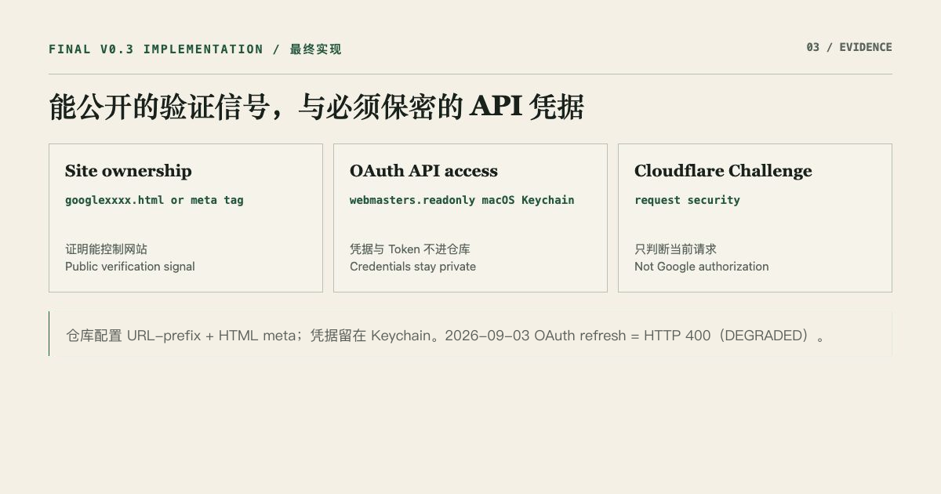Click the '只判断当前请求' line

[x=675, y=249]
